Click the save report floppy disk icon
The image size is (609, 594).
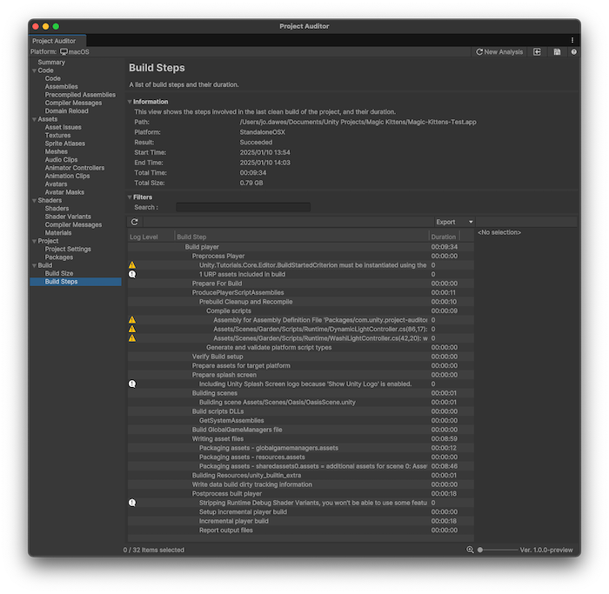coord(557,52)
